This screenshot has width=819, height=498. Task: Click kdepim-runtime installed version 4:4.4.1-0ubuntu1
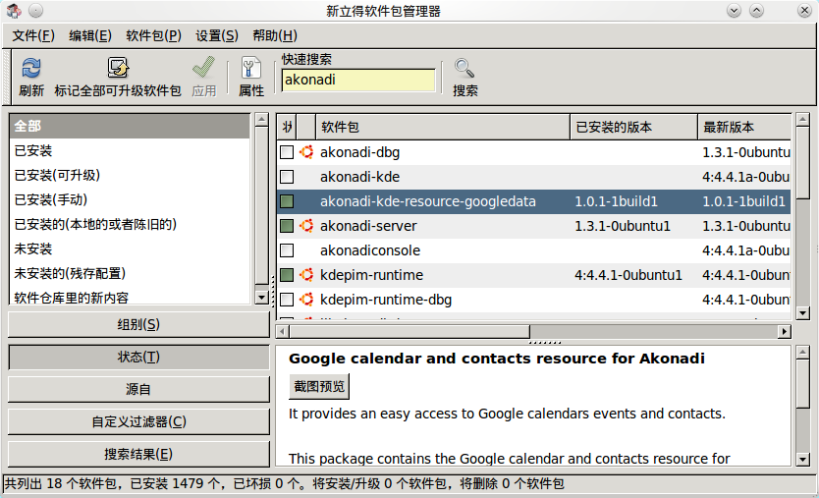point(628,275)
